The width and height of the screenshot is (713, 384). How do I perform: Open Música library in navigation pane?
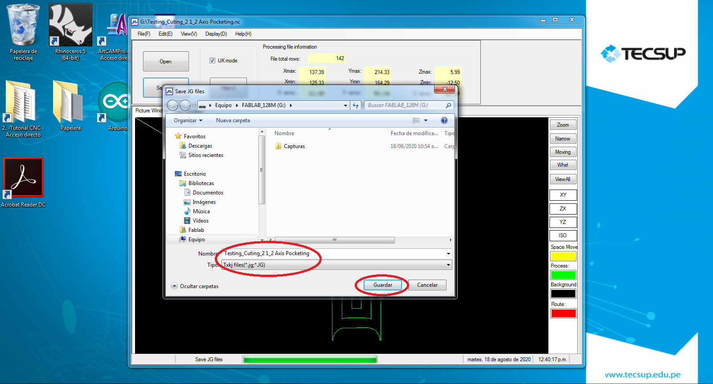(x=201, y=211)
